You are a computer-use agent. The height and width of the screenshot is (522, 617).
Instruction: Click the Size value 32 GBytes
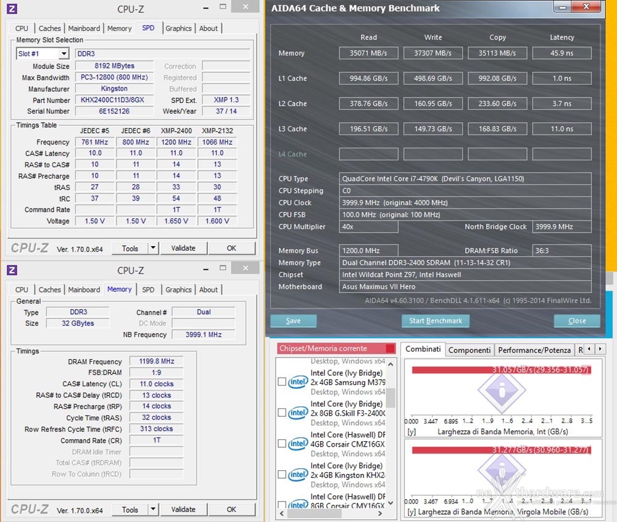[78, 323]
